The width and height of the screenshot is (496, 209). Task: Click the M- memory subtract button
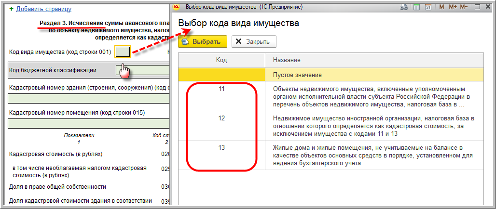pyautogui.click(x=464, y=7)
